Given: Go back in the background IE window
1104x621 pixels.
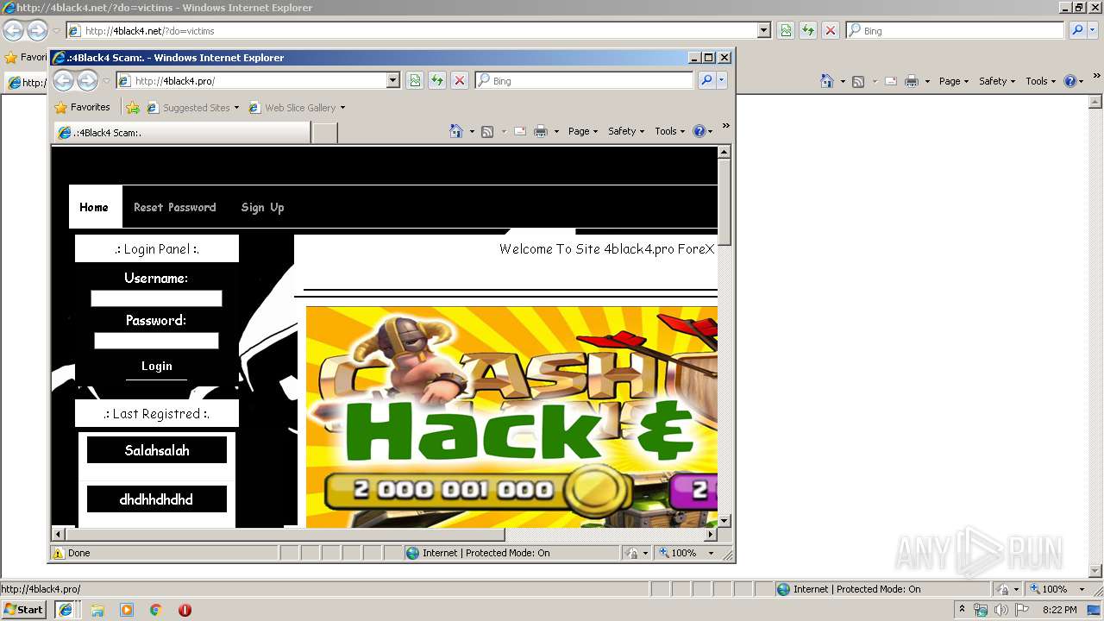Looking at the screenshot, I should click(x=13, y=31).
